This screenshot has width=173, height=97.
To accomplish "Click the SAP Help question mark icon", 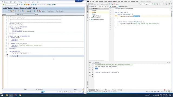I will (x=53, y=5).
